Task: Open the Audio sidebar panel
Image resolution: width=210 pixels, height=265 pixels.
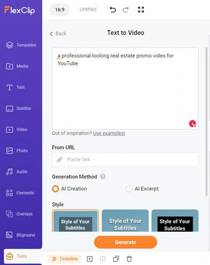Action: (16, 172)
